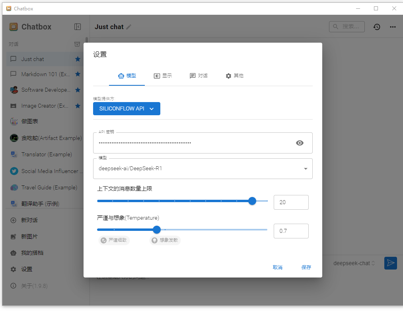
Task: Click the 保存 save button
Action: click(x=306, y=268)
